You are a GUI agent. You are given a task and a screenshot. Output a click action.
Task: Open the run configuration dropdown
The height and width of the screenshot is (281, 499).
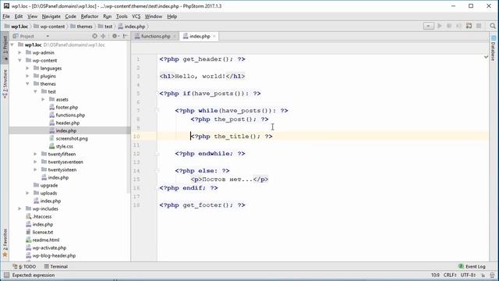[x=428, y=26]
